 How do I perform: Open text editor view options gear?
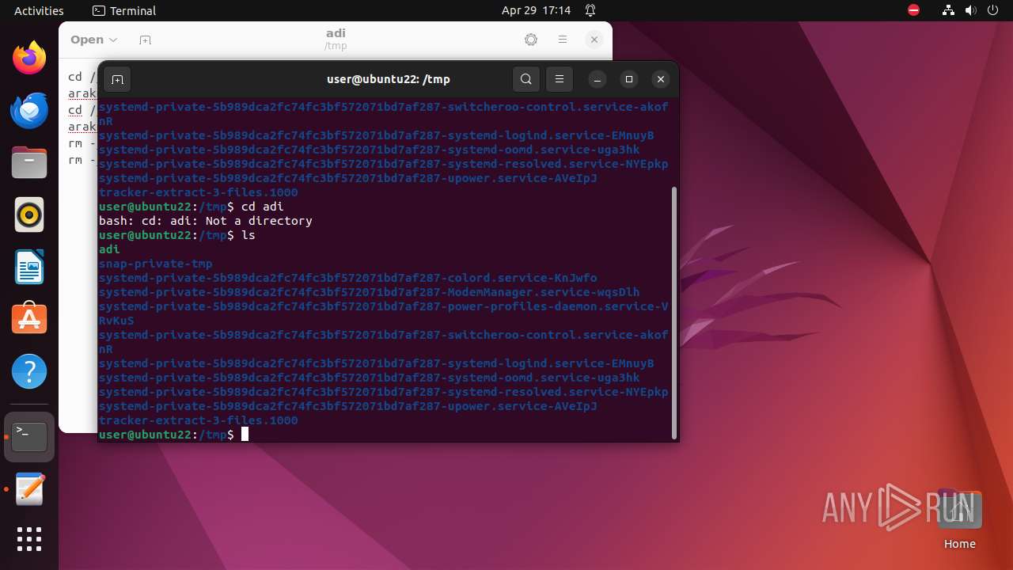(531, 40)
